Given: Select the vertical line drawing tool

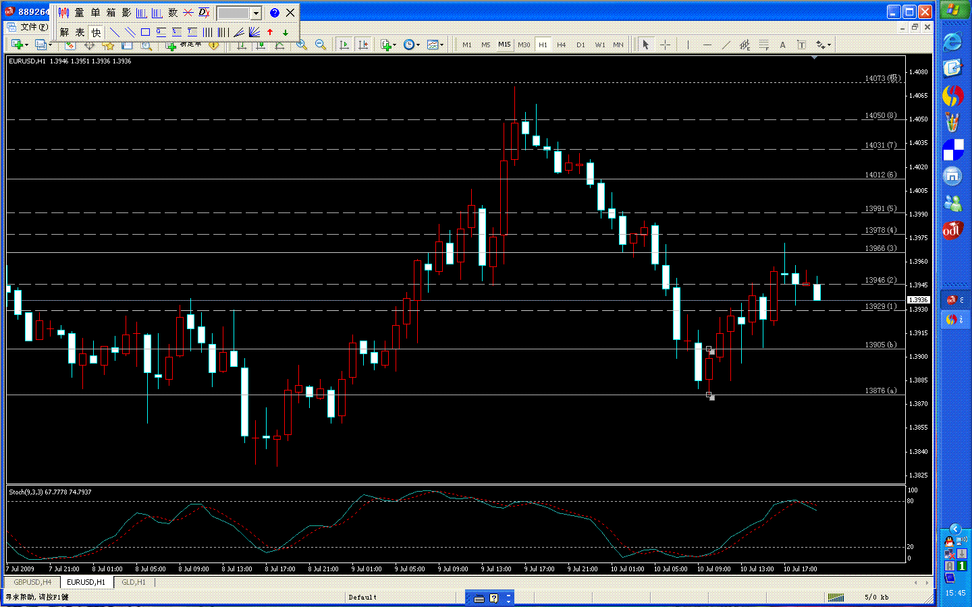Looking at the screenshot, I should (x=688, y=45).
